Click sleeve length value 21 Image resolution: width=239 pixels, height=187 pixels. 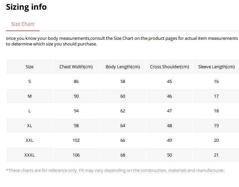[x=216, y=155]
